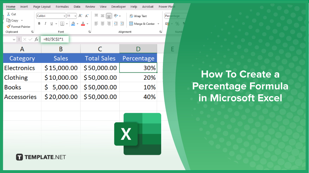Open the Developer tab

[x=118, y=7]
